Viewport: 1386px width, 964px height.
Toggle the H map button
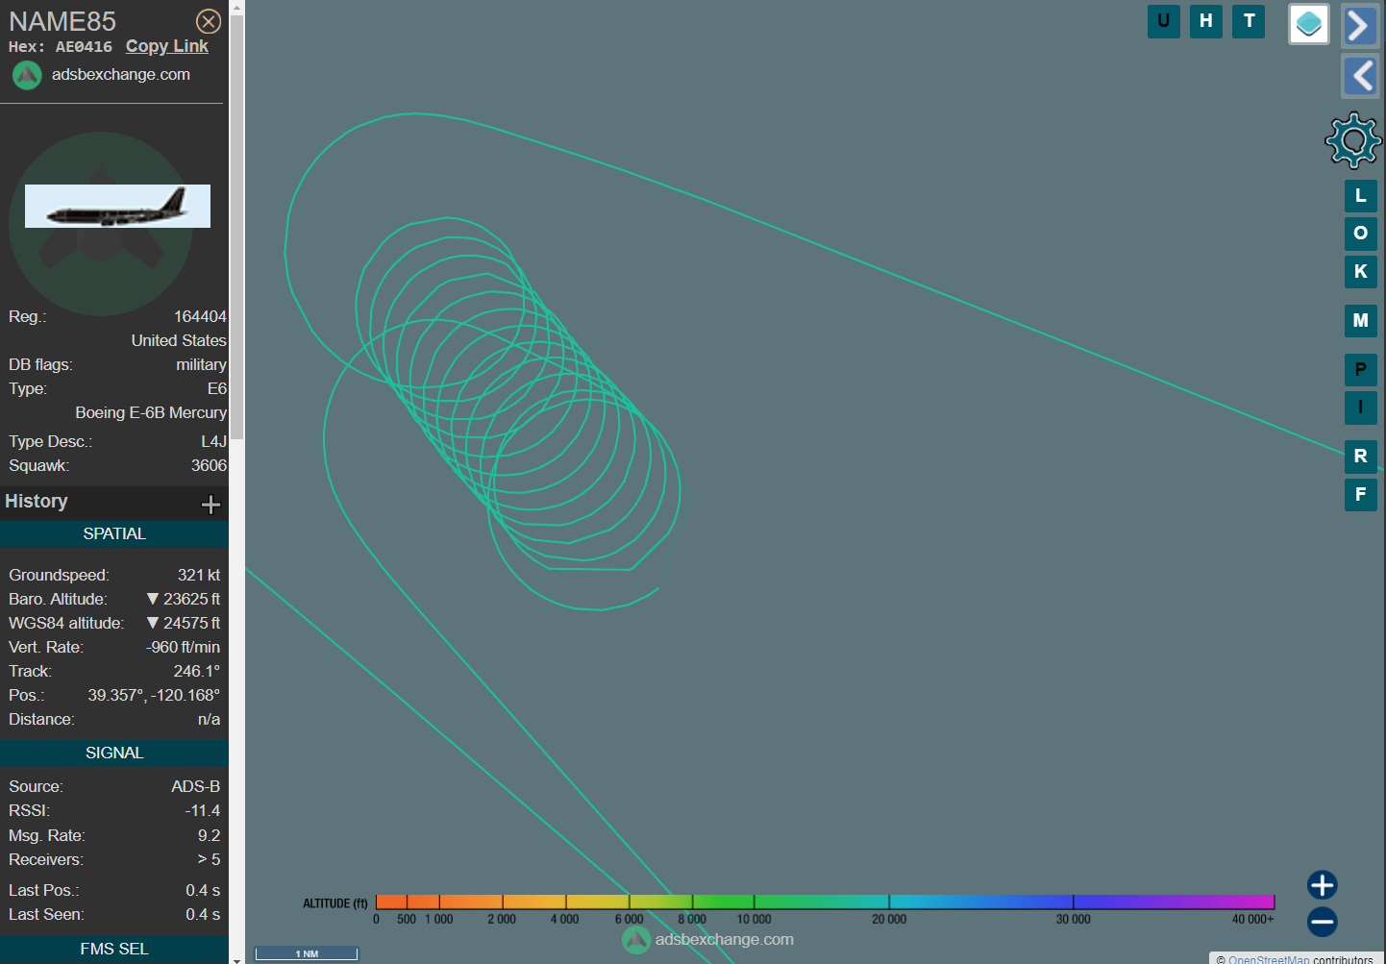tap(1206, 21)
